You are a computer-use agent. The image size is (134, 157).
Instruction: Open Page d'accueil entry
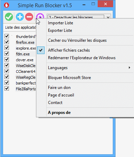[61, 95]
